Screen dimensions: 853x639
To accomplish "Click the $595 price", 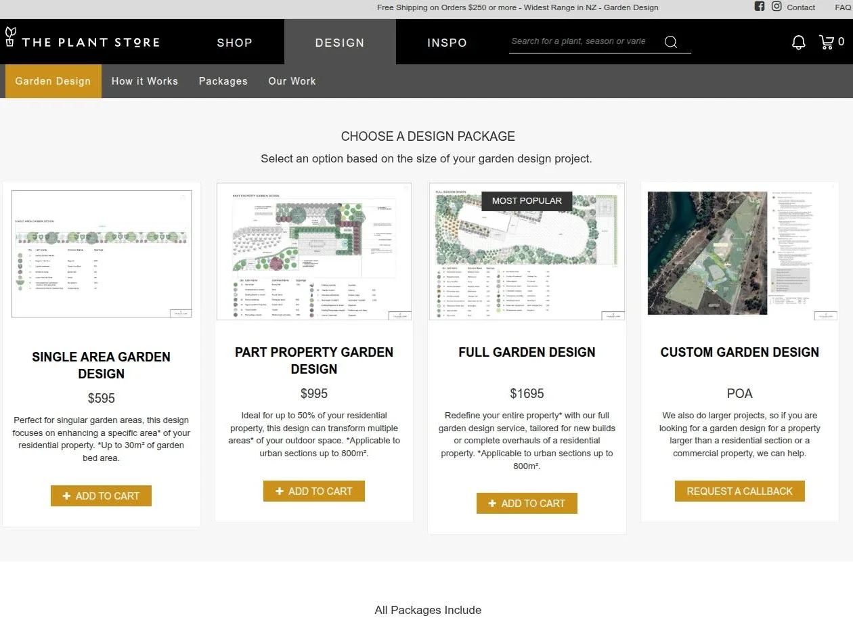I will [x=101, y=398].
